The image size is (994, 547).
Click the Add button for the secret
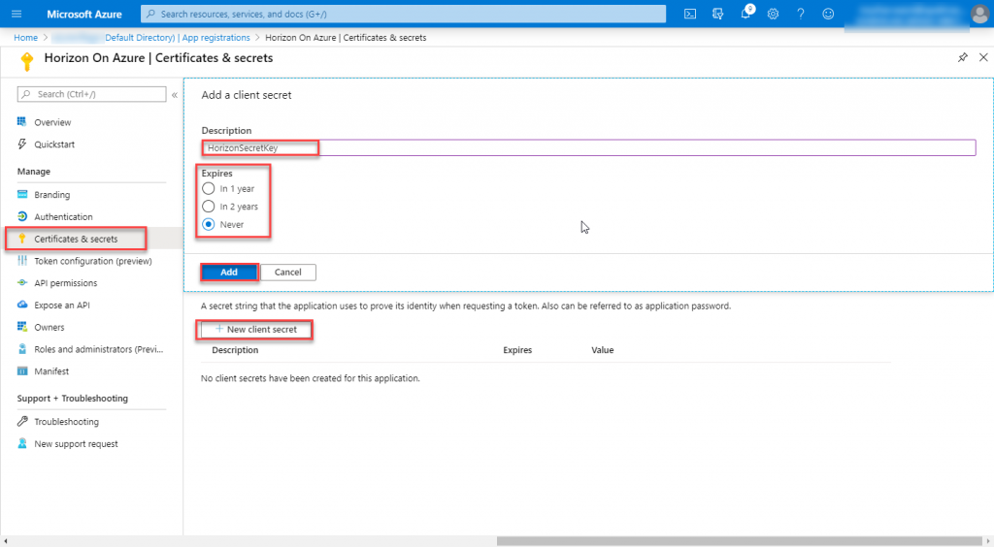pos(229,273)
